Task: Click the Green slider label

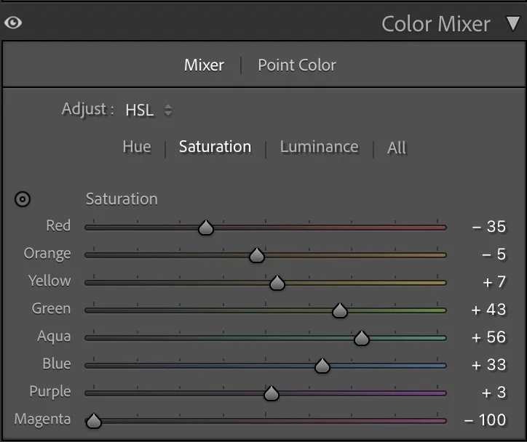Action: point(52,308)
